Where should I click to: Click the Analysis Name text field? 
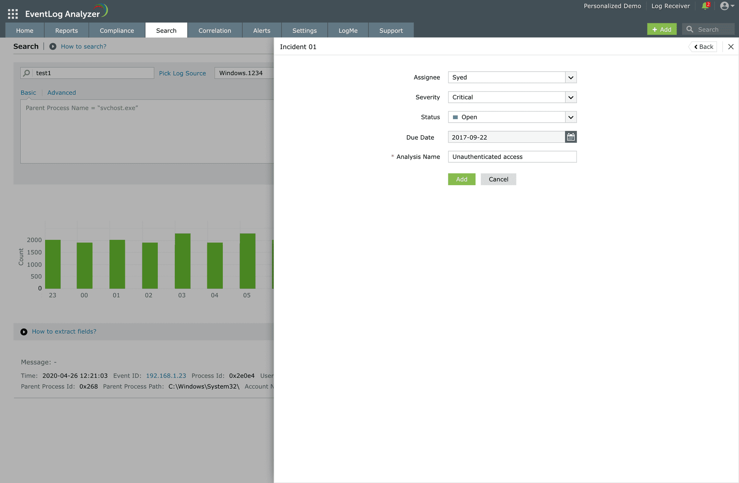coord(512,157)
